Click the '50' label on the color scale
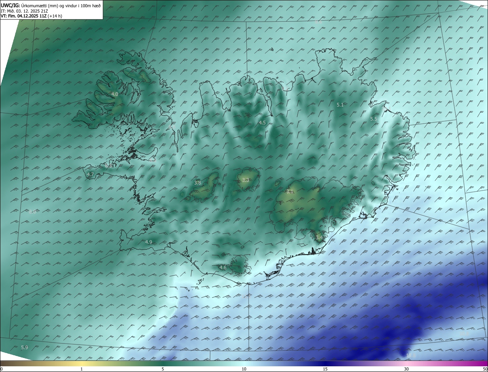488x372 pixels. coord(485,369)
